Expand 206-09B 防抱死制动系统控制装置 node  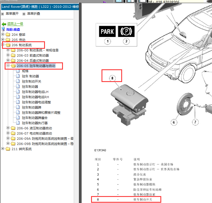[x=8, y=143]
